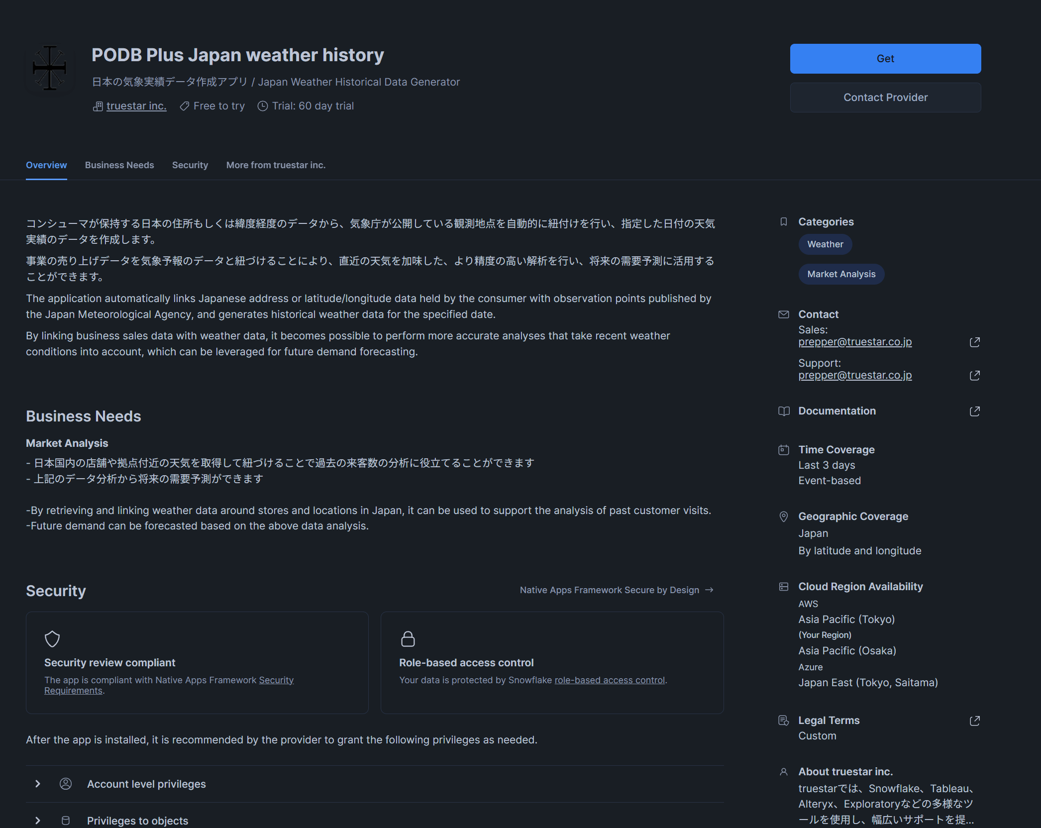Click the Sales prepper@truestar.co.jp email link
This screenshot has width=1041, height=828.
click(x=855, y=342)
